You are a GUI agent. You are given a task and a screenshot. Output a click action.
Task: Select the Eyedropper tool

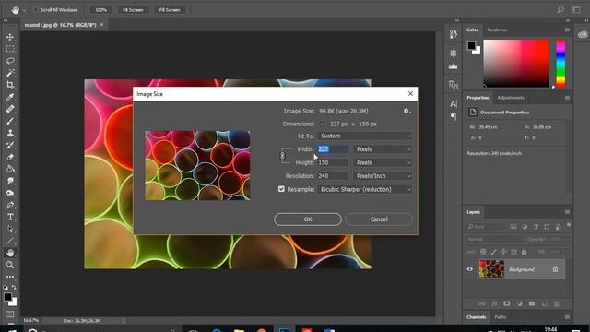pyautogui.click(x=10, y=97)
